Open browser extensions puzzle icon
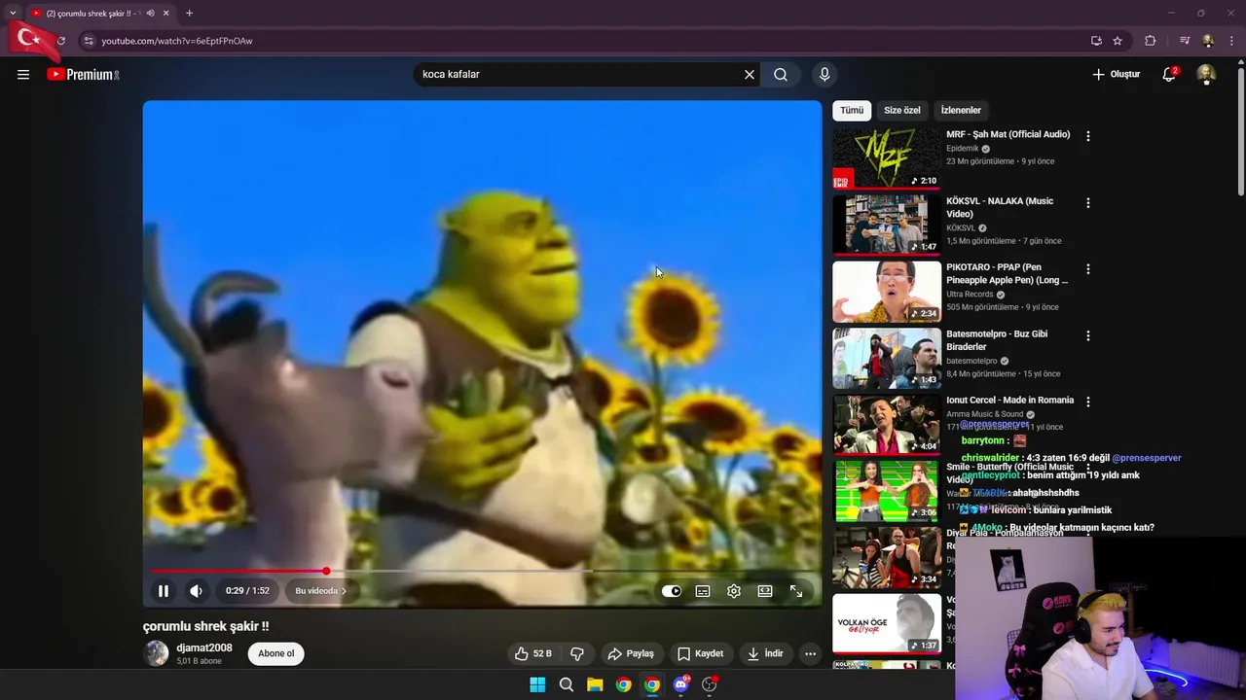Screen dimensions: 1246x700 coord(1151,41)
